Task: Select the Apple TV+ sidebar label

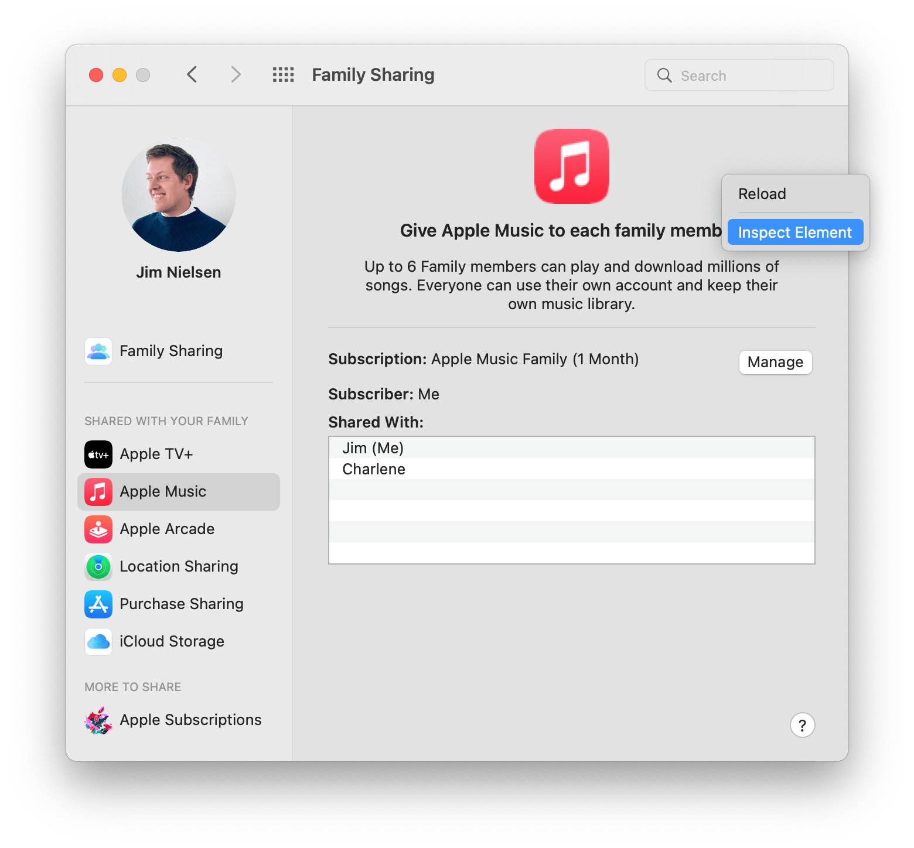Action: [x=156, y=454]
